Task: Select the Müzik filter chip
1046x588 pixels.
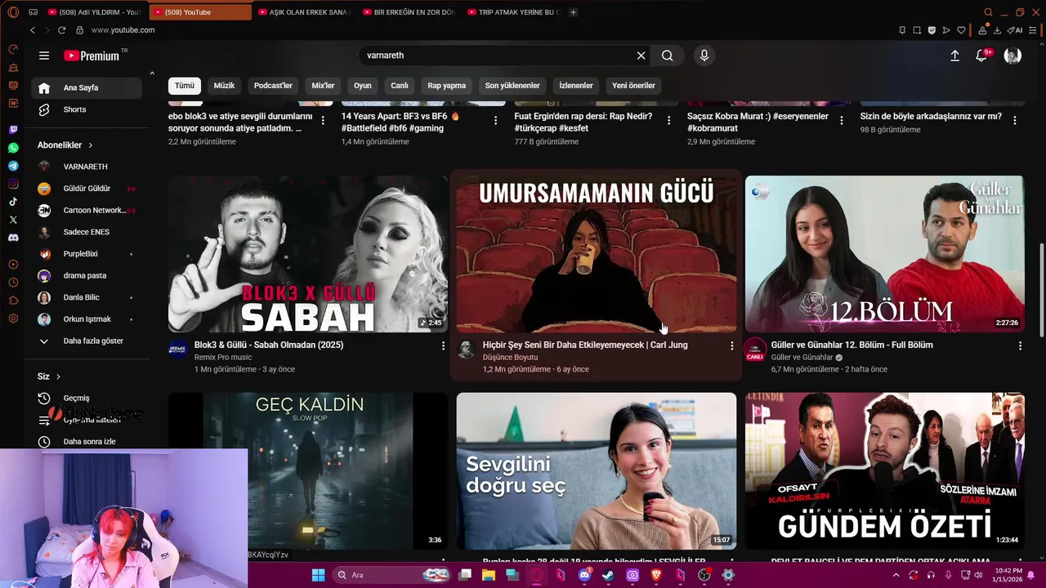Action: coord(224,86)
